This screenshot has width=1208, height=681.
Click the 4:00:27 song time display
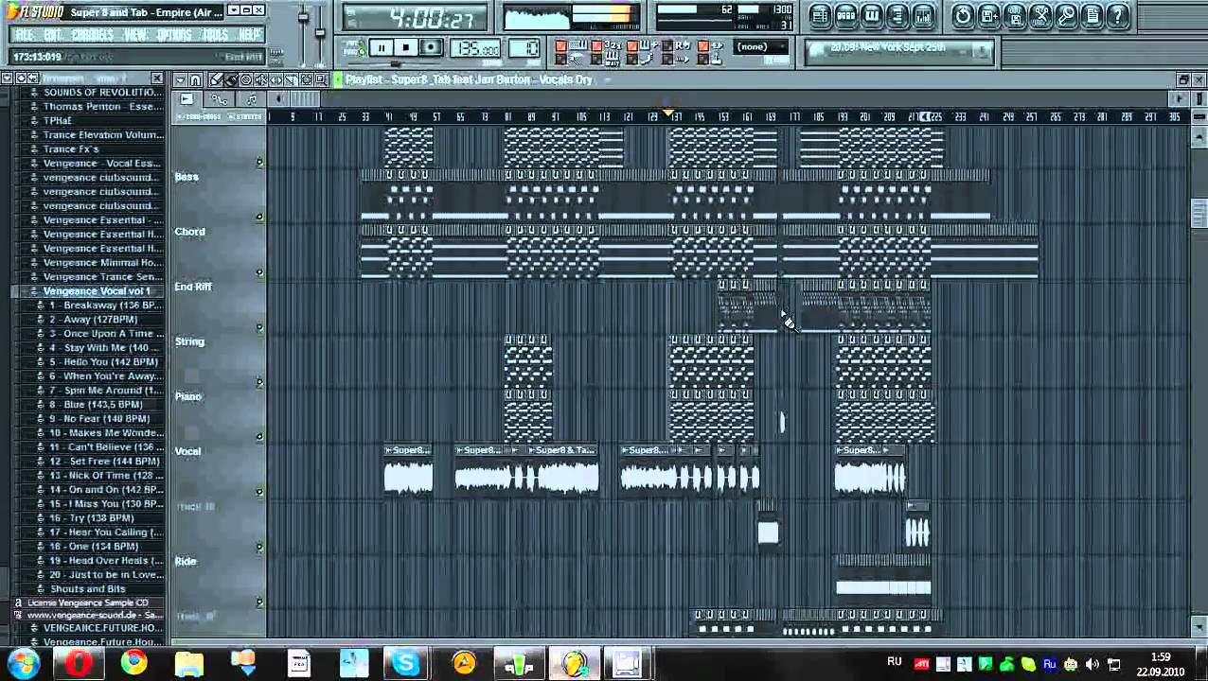pyautogui.click(x=415, y=18)
